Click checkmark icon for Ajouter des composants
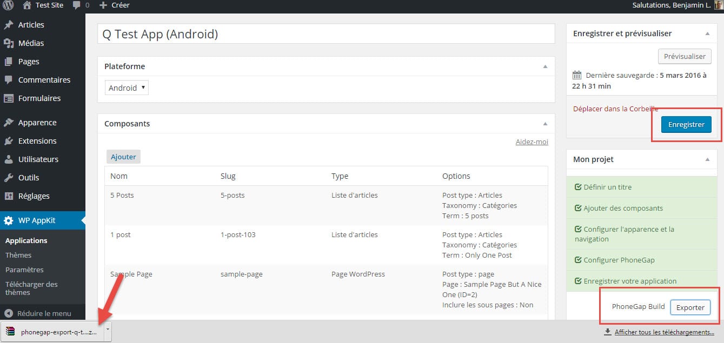This screenshot has height=343, width=724. (x=578, y=208)
